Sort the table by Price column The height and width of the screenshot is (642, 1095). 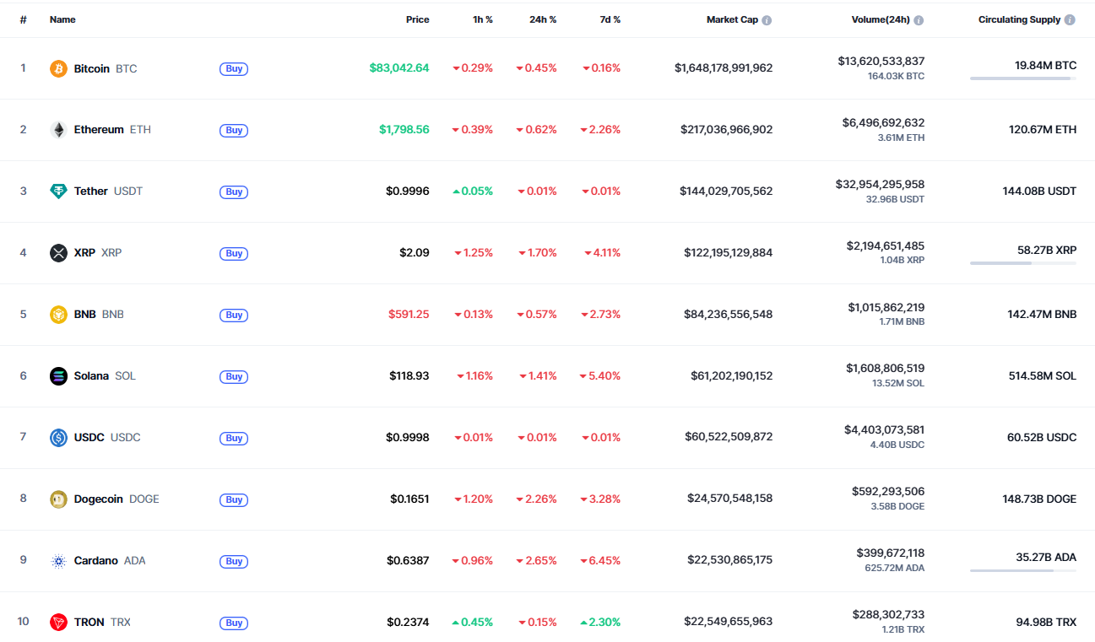[417, 19]
